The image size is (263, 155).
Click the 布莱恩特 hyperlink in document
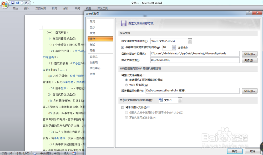68,82
